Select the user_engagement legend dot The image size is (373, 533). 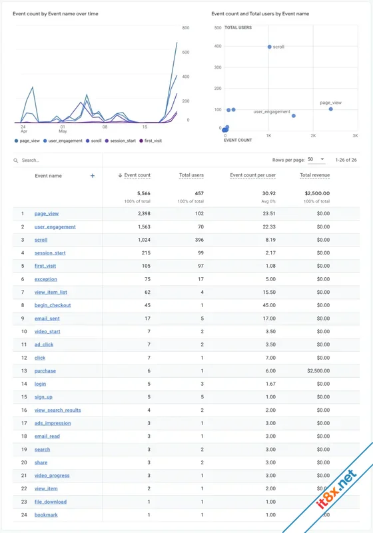45,141
